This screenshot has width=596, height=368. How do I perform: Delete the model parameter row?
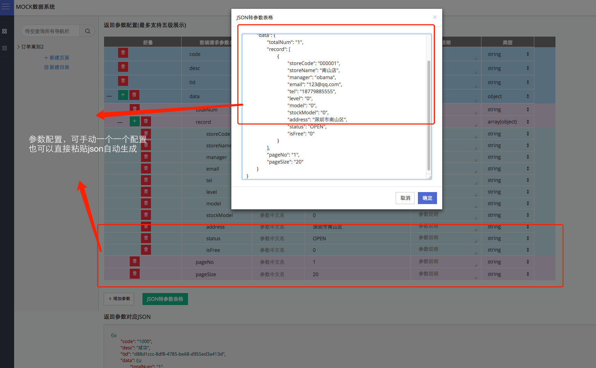[146, 203]
